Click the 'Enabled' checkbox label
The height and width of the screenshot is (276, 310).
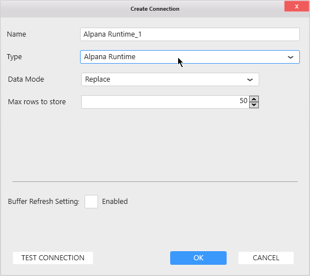(x=115, y=202)
